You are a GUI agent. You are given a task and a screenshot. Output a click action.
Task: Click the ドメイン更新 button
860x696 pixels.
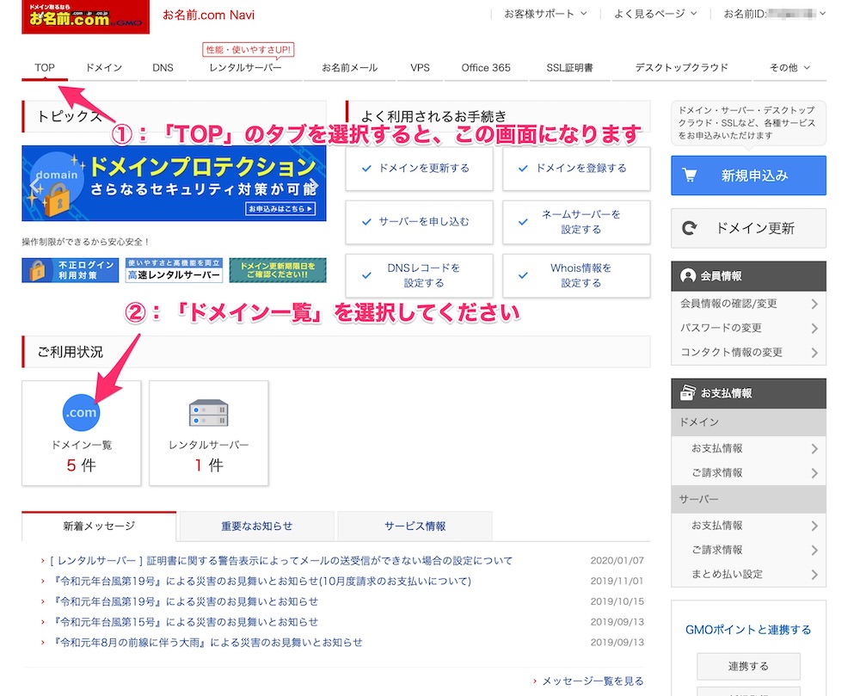coord(749,228)
